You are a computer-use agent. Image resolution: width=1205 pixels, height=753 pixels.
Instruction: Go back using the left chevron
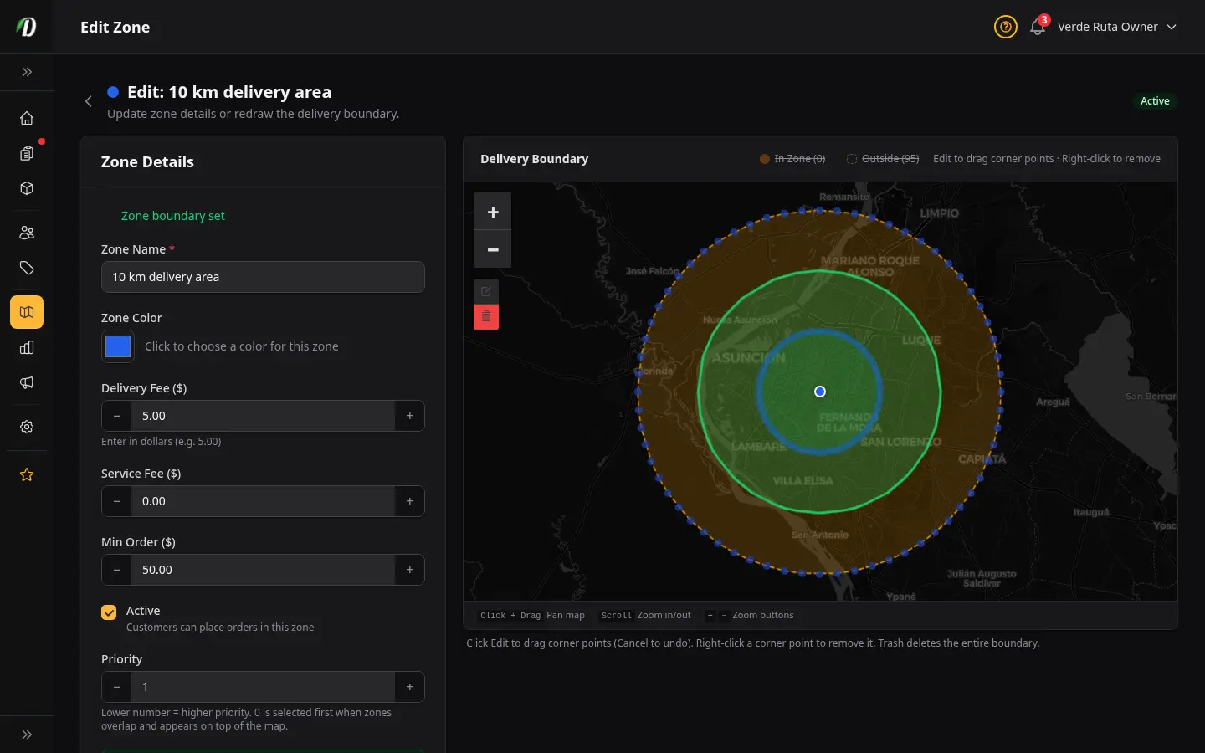point(88,101)
